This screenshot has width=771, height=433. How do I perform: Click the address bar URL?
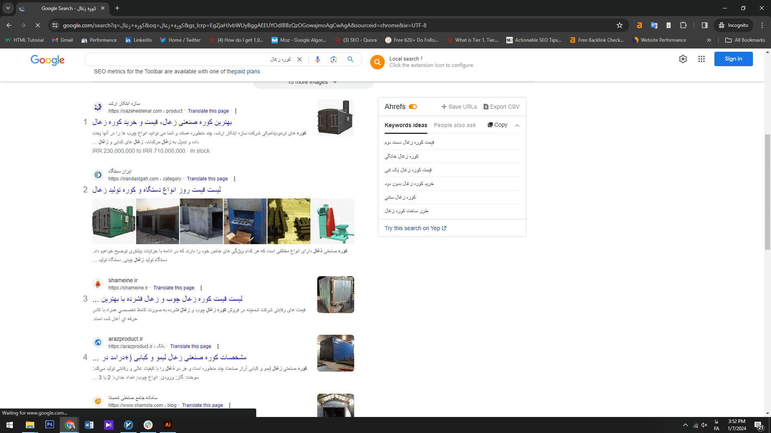[245, 25]
